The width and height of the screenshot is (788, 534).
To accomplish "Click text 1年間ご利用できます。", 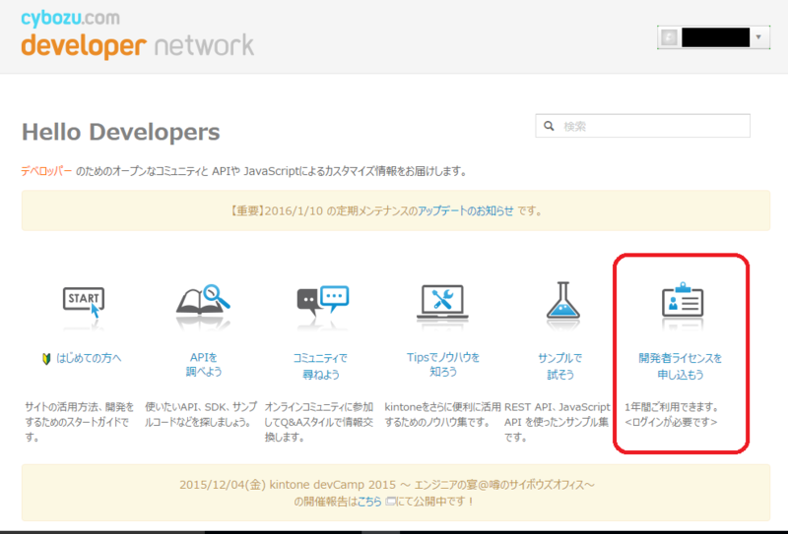I will (673, 407).
